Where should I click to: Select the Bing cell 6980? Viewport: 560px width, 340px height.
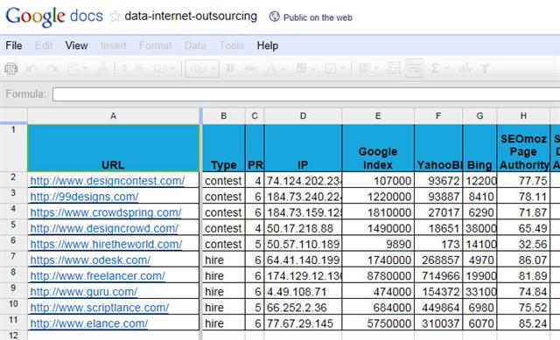pyautogui.click(x=479, y=308)
